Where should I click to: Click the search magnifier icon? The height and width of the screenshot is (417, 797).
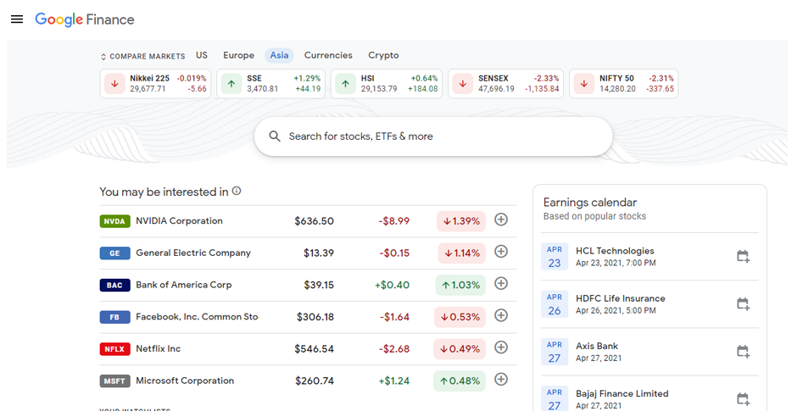tap(275, 136)
